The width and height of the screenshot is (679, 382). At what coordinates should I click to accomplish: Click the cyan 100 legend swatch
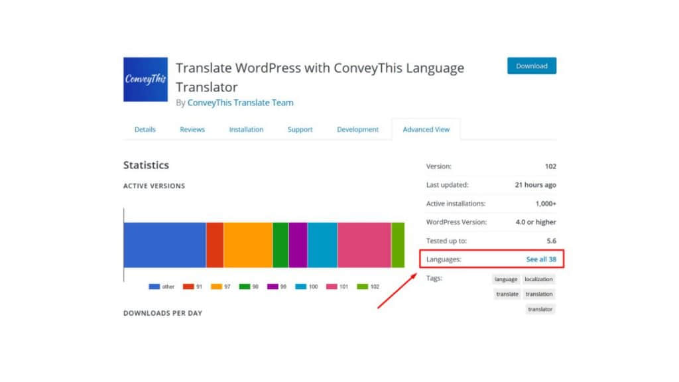point(301,286)
